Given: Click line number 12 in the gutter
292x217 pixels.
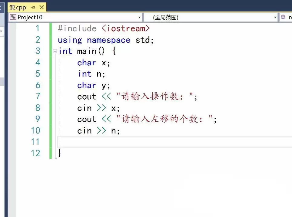Looking at the screenshot, I should (35, 153).
